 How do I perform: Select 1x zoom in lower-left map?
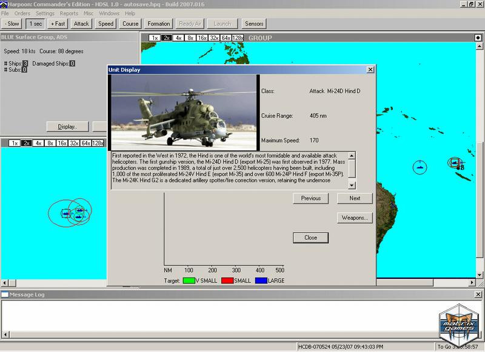(14, 143)
